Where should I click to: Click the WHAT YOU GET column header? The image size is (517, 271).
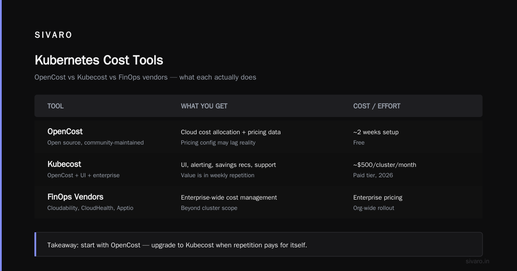pos(204,106)
